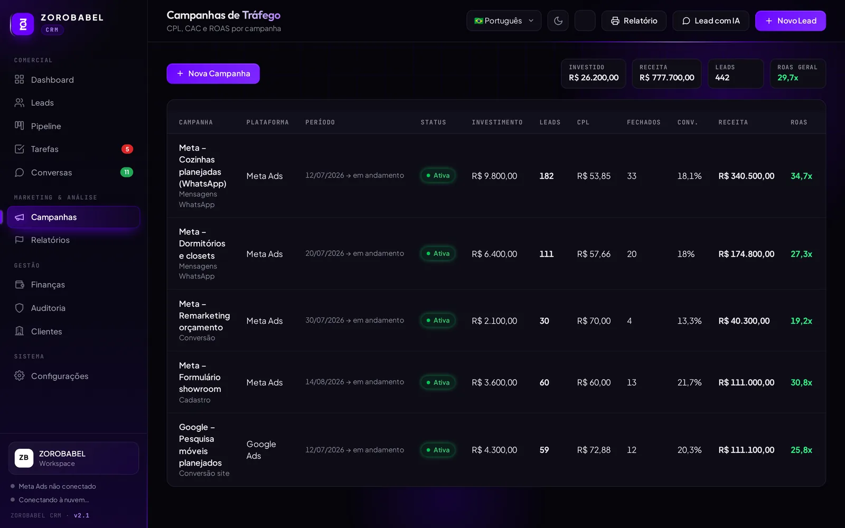Open Meta – Cozinhas planejadas (WhatsApp) campaign
845x528 pixels.
pyautogui.click(x=203, y=166)
